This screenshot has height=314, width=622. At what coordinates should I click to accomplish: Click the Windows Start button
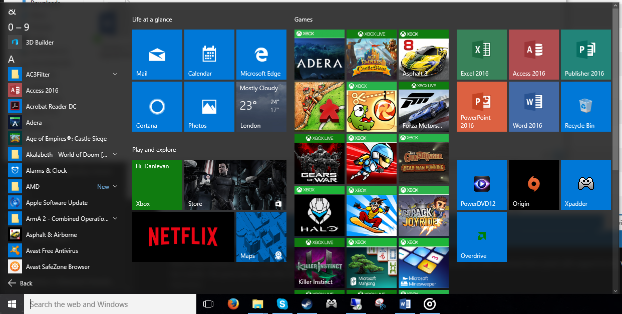tap(12, 304)
